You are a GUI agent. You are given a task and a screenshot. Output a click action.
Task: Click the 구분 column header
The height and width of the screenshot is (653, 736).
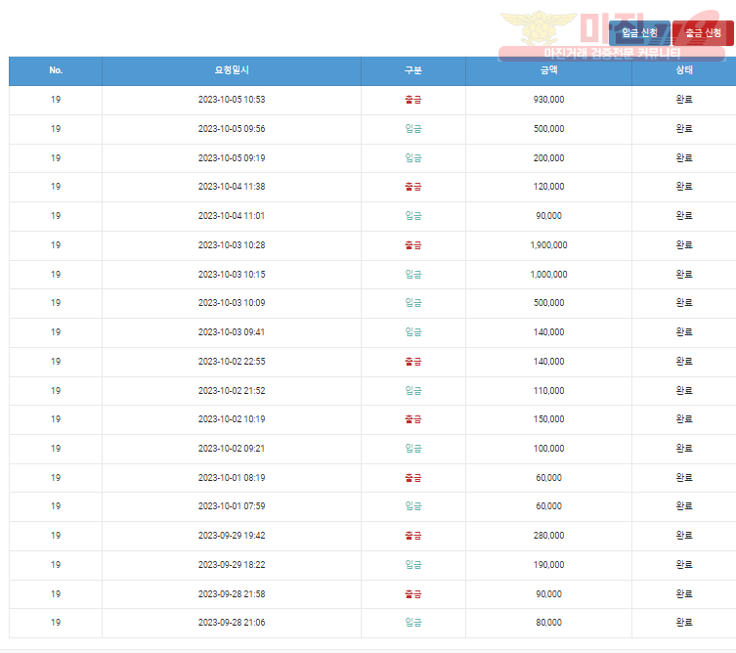413,70
